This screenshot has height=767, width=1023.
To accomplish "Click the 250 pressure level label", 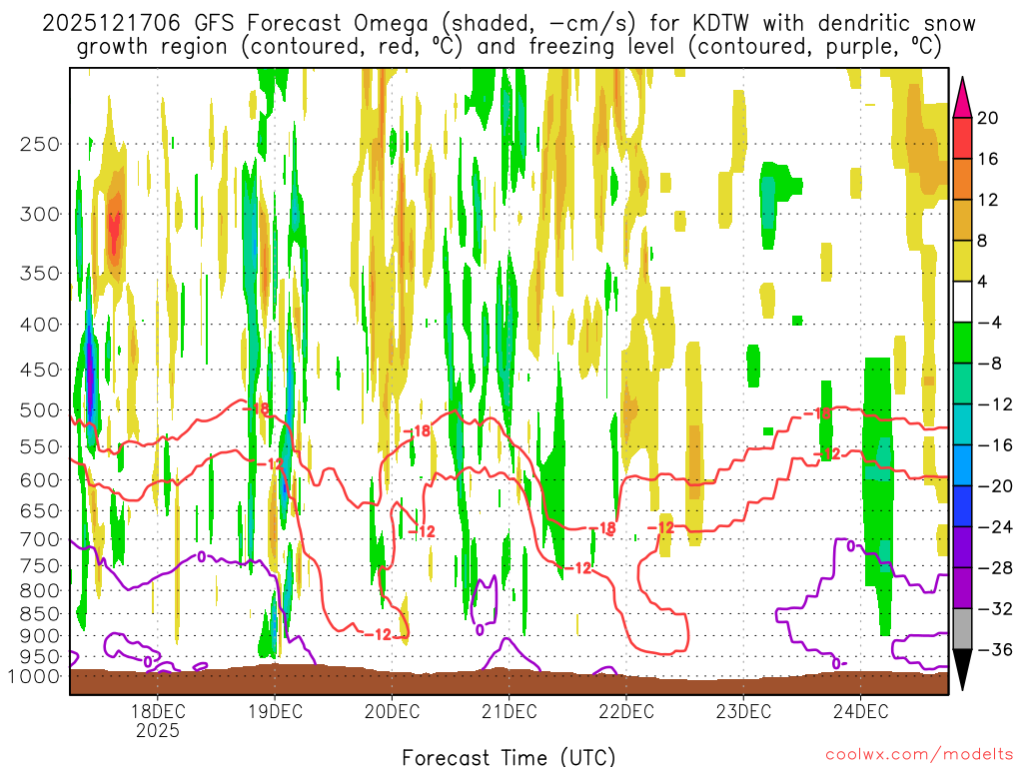I will pyautogui.click(x=40, y=144).
